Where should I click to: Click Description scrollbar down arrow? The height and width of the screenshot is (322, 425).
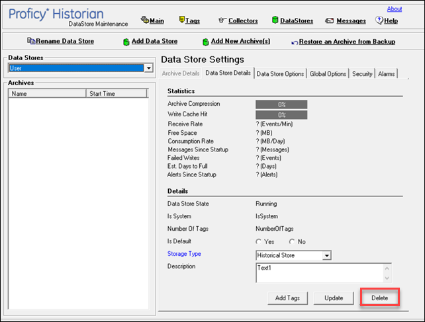tap(387, 278)
